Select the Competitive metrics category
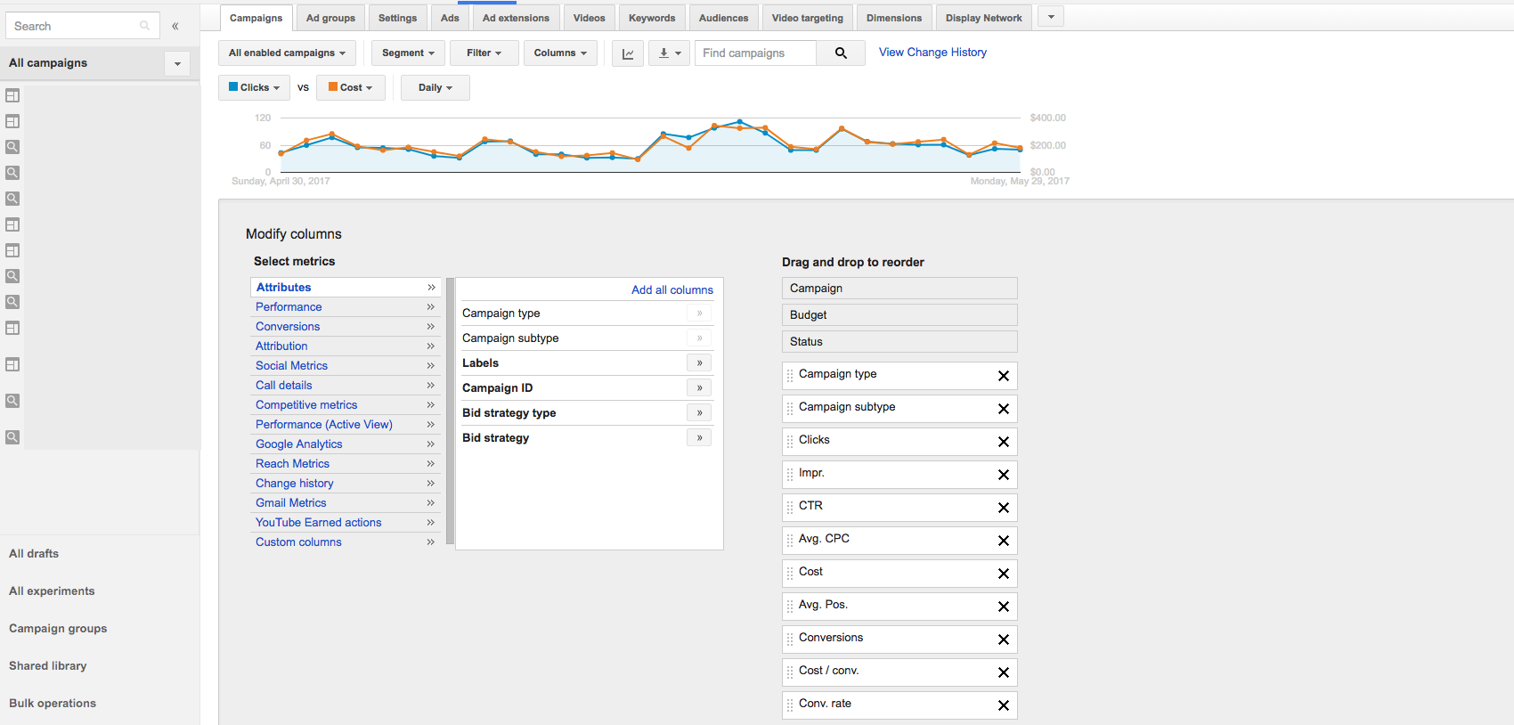 click(306, 405)
